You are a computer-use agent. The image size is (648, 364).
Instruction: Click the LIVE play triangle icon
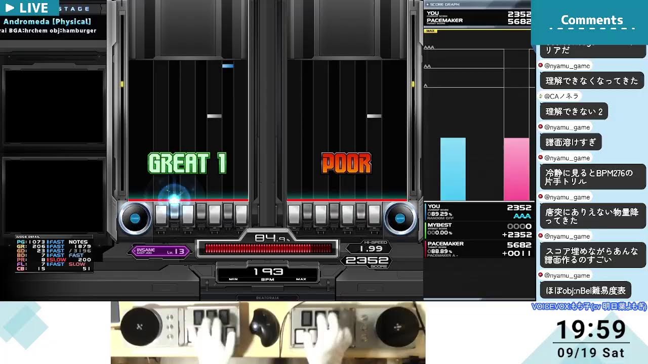coord(10,8)
